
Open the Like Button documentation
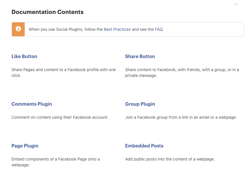click(x=24, y=56)
